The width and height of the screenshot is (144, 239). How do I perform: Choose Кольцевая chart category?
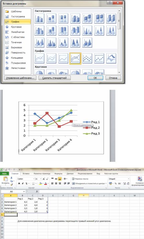pos(17,58)
